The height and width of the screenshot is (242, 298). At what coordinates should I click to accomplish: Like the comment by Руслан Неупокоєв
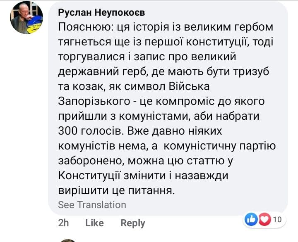94,223
